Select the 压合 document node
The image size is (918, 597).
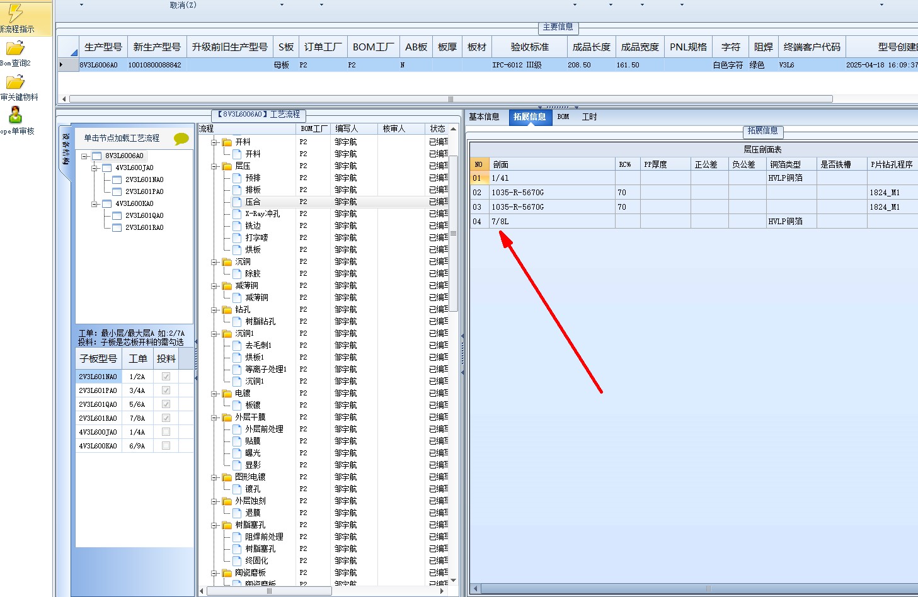point(253,202)
